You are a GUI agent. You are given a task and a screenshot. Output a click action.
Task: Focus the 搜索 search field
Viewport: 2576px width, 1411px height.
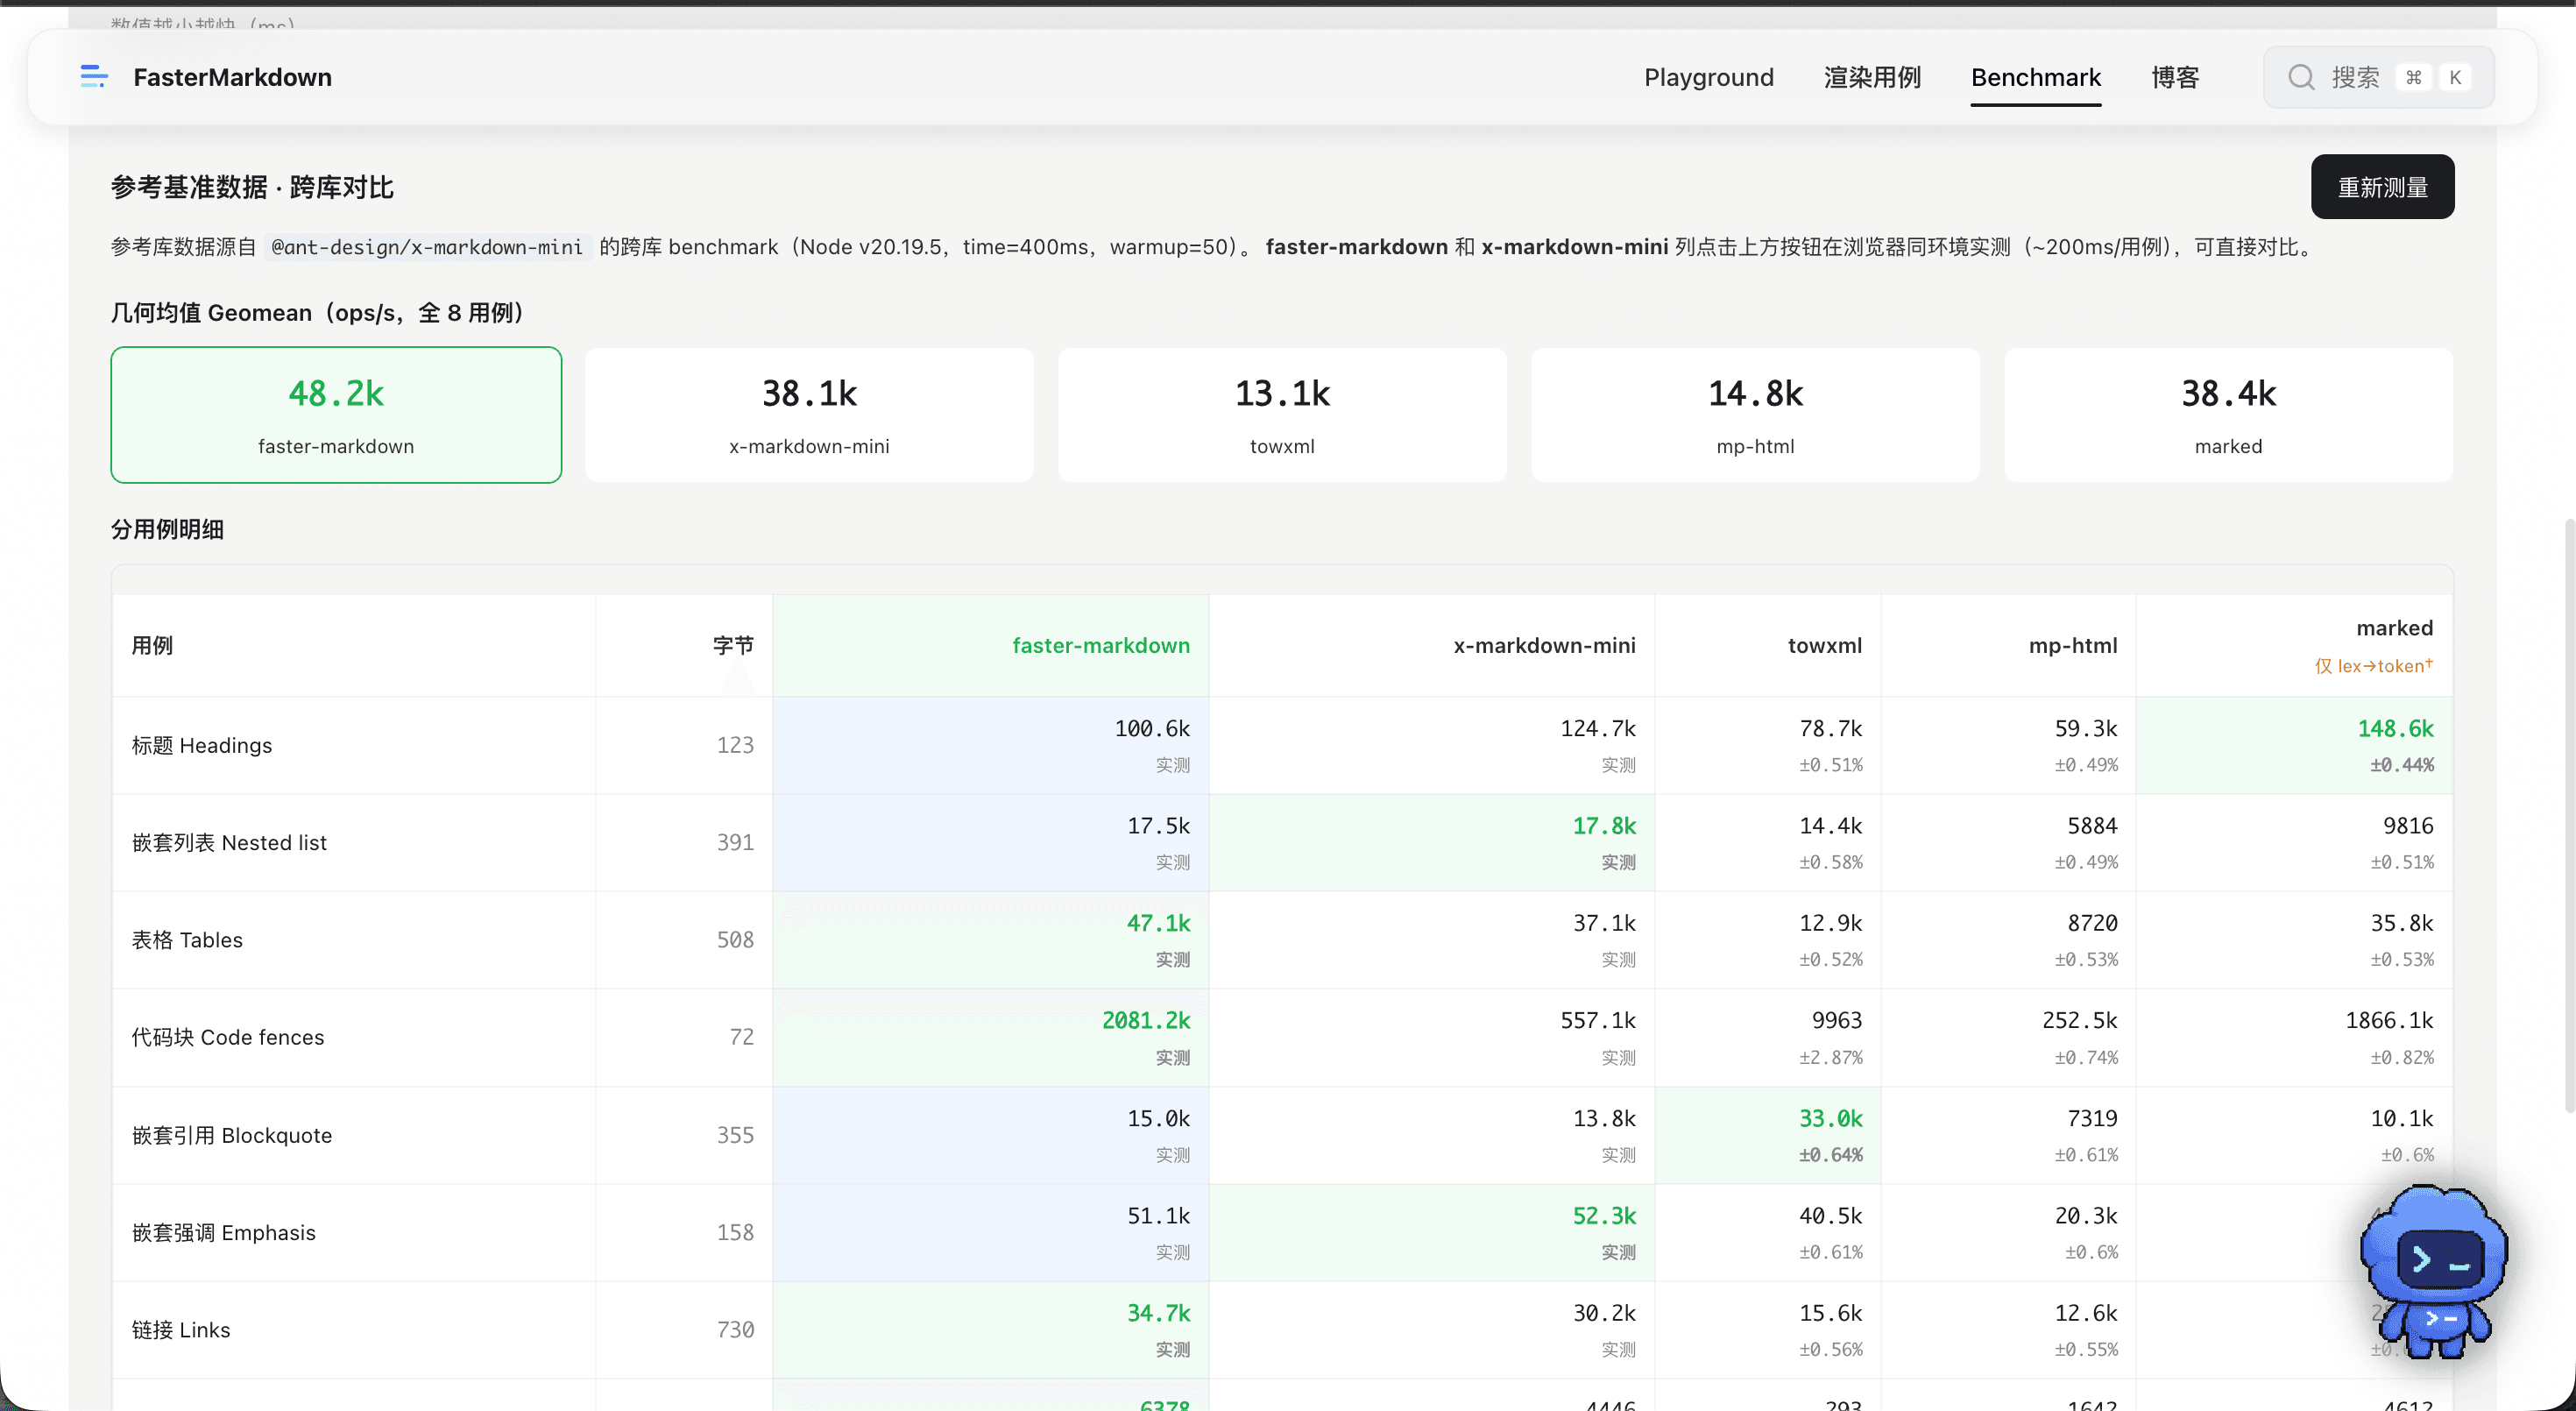point(2378,77)
